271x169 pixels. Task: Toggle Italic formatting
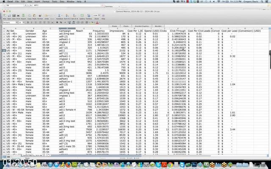coord(32,22)
